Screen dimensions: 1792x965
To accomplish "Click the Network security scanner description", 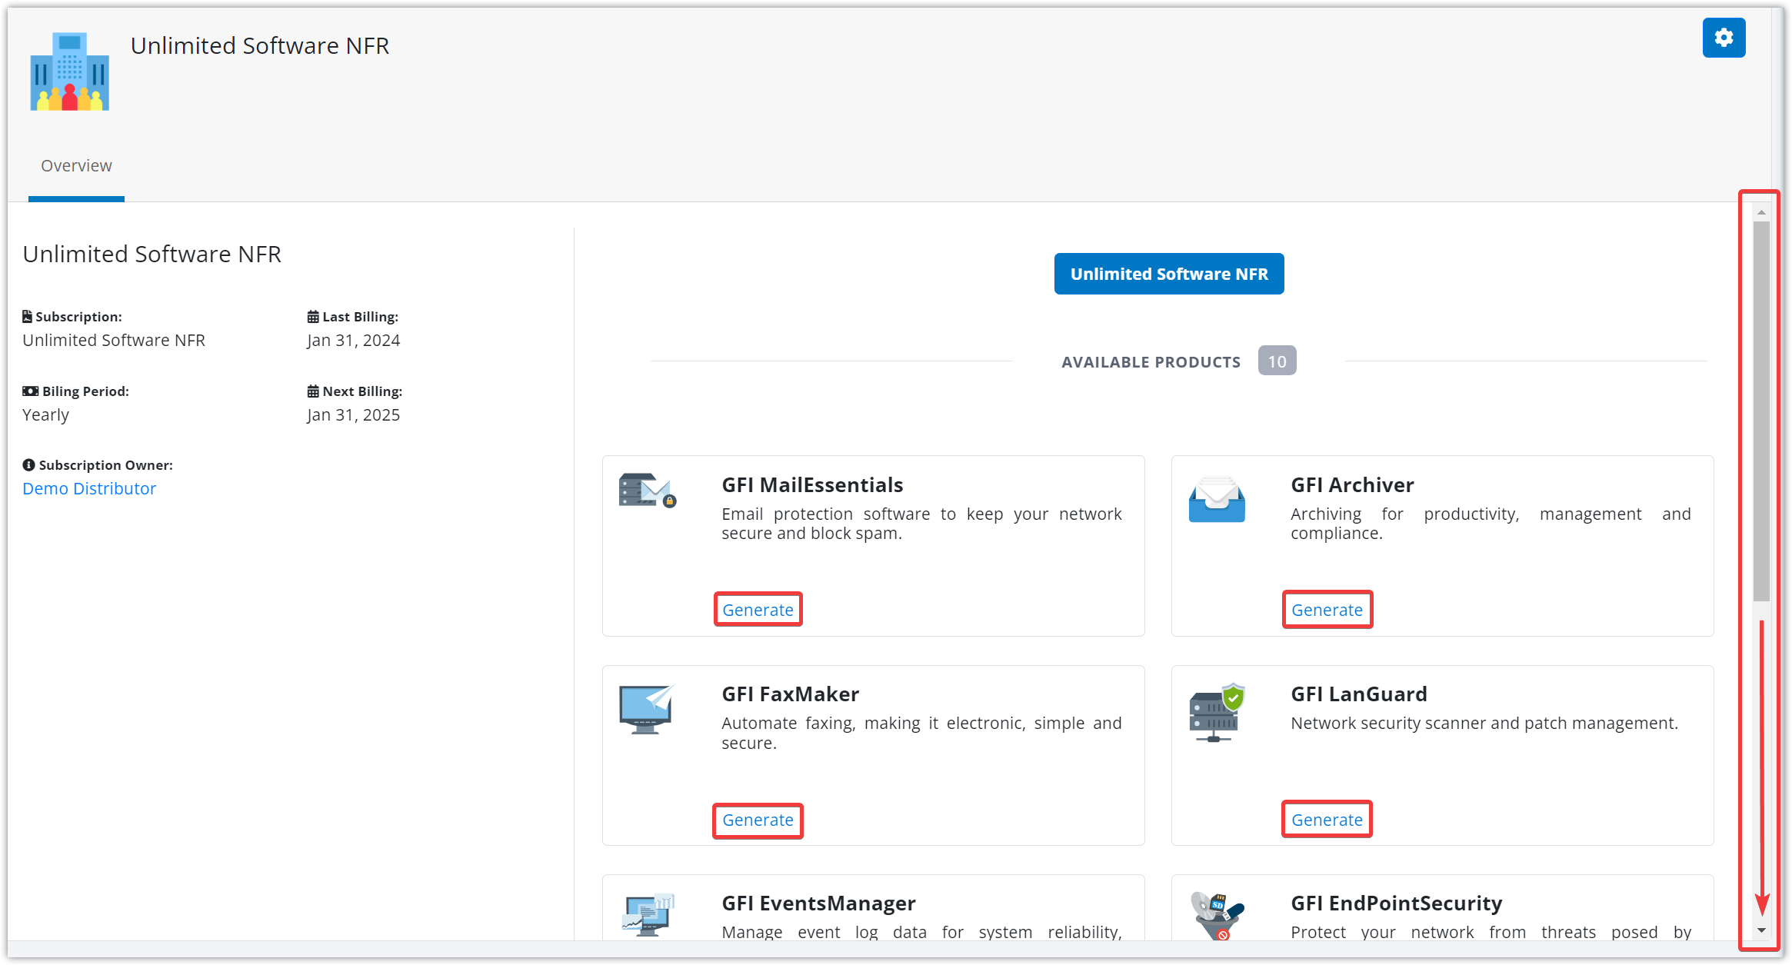I will point(1484,723).
